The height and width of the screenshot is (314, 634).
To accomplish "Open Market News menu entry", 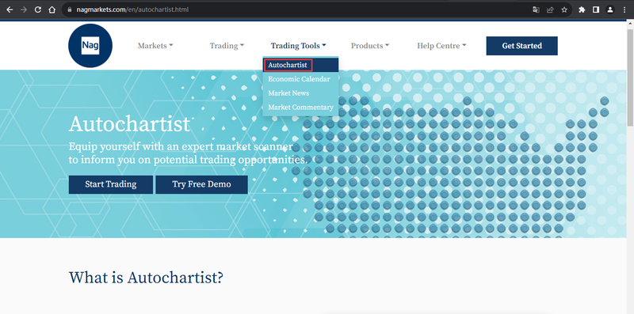I will pos(300,93).
